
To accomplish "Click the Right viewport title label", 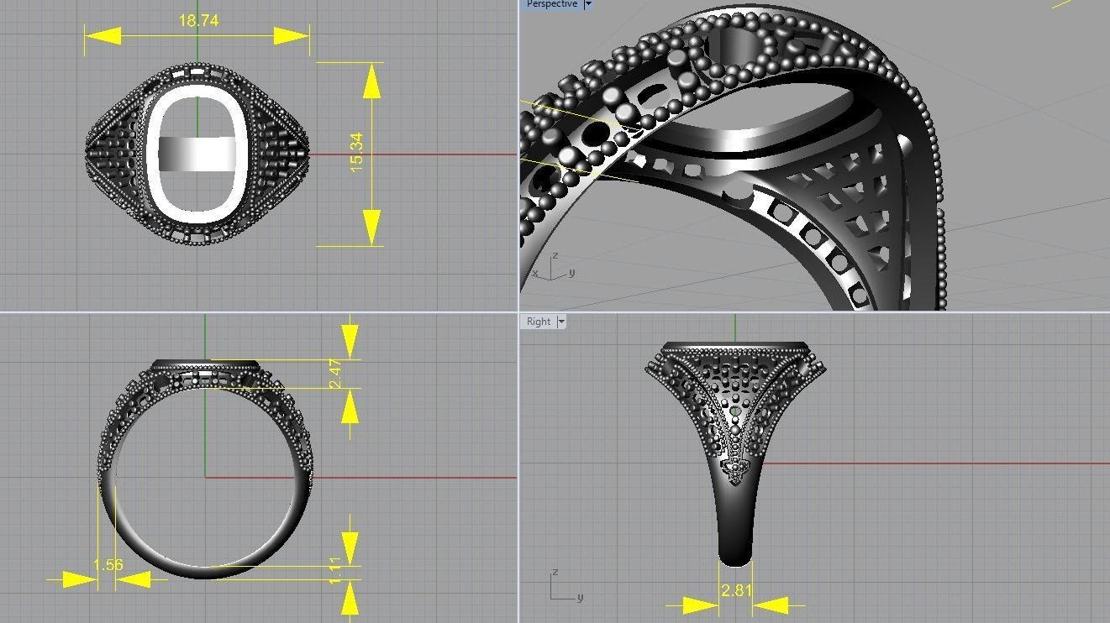I will 539,322.
